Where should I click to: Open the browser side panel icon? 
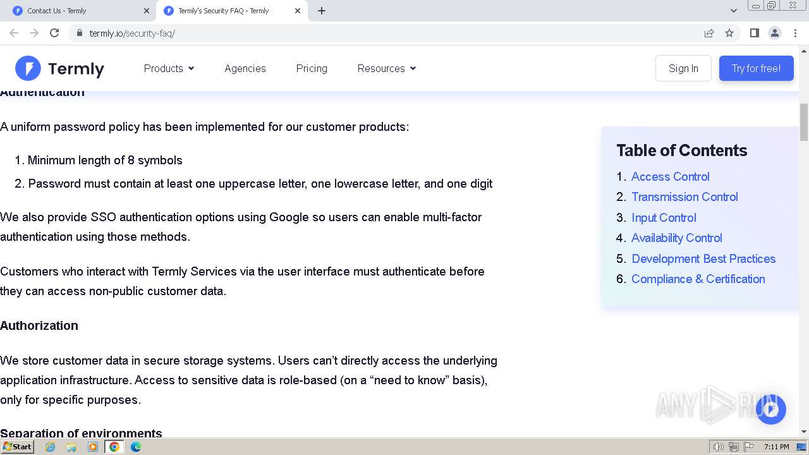click(x=754, y=33)
